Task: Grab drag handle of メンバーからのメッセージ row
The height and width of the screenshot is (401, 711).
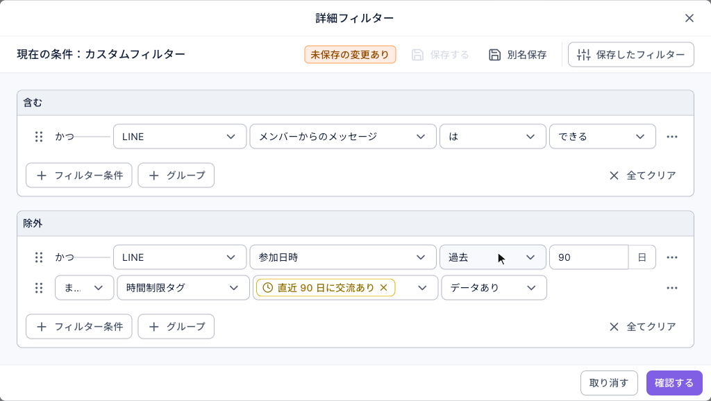Action: point(39,137)
